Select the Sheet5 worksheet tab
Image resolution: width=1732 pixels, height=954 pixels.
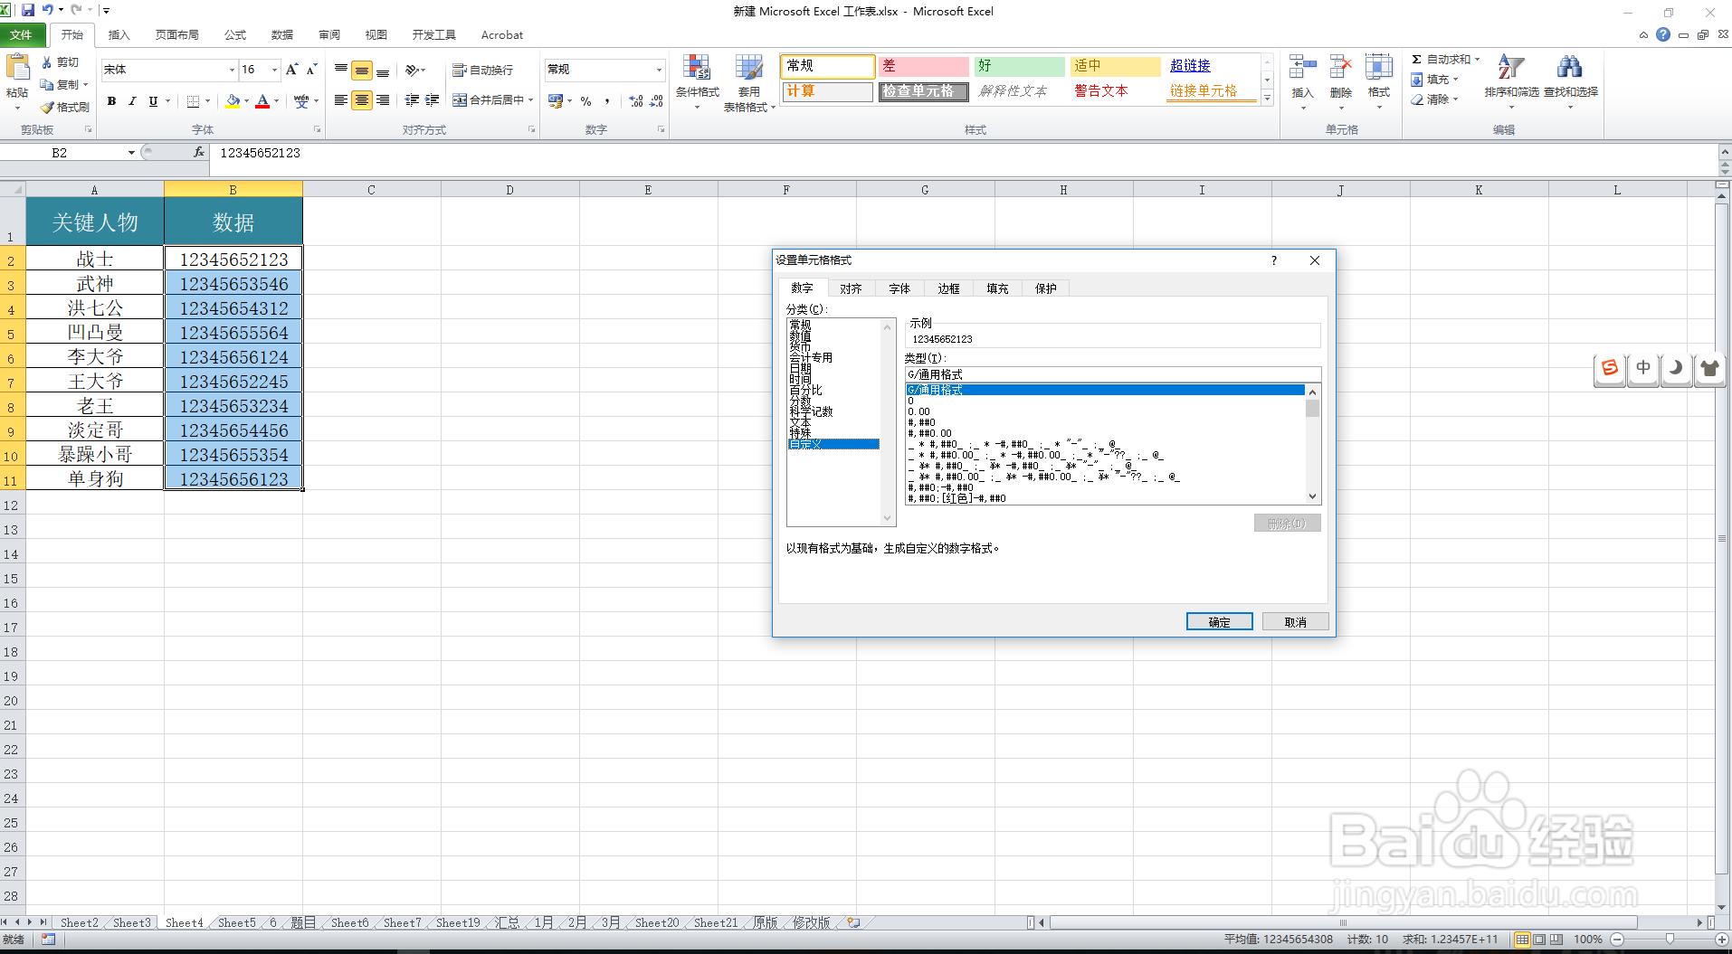click(237, 922)
